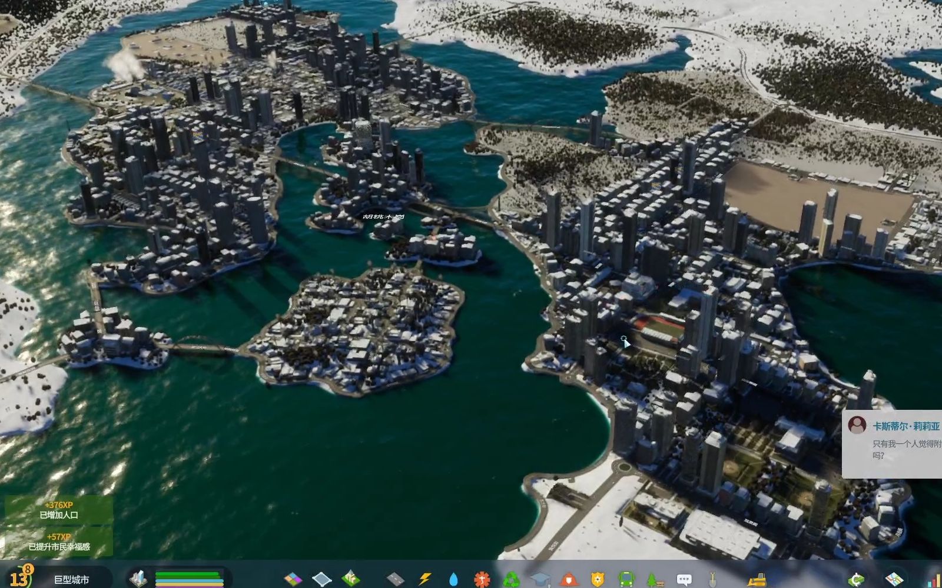
Task: Open milestone level 13 progression panel
Action: click(x=19, y=576)
